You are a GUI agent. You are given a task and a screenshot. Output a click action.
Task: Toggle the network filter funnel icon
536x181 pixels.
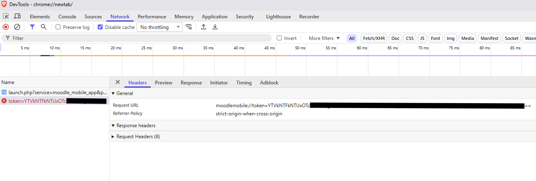pos(32,27)
